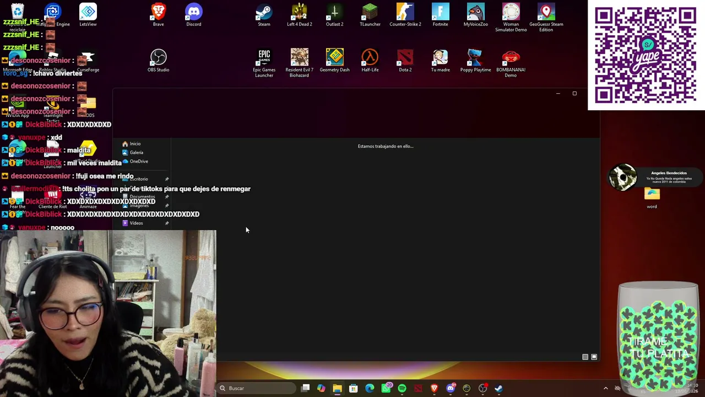This screenshot has height=397, width=705.
Task: Open the Outlast 2 desktop shortcut
Action: 334,15
